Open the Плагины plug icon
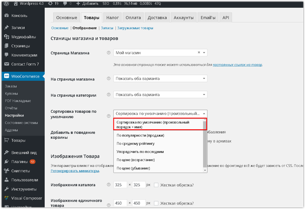 click(7, 162)
